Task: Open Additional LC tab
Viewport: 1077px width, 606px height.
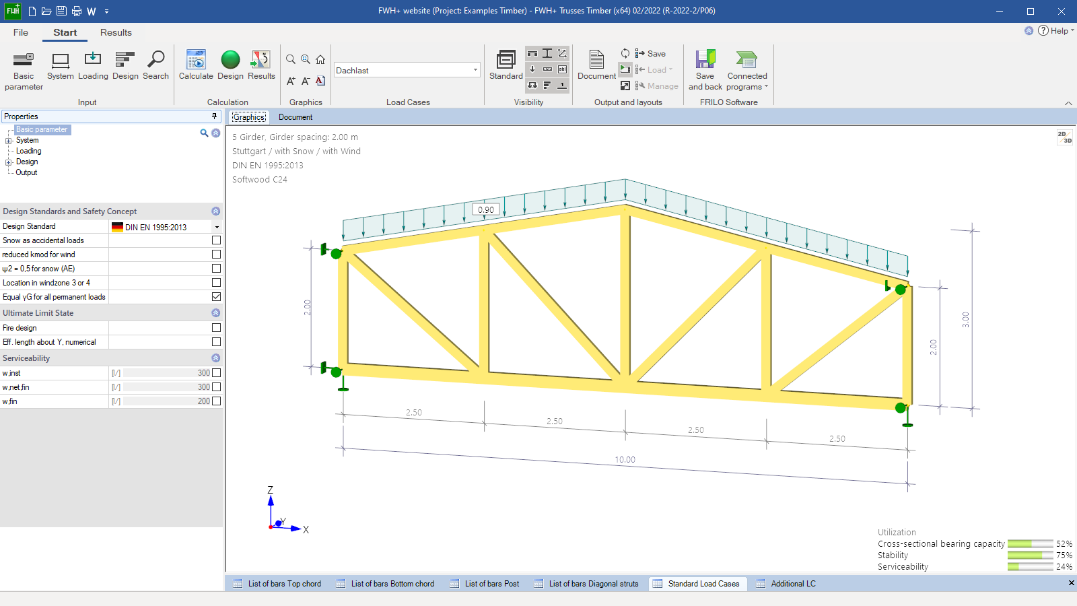Action: pyautogui.click(x=786, y=584)
